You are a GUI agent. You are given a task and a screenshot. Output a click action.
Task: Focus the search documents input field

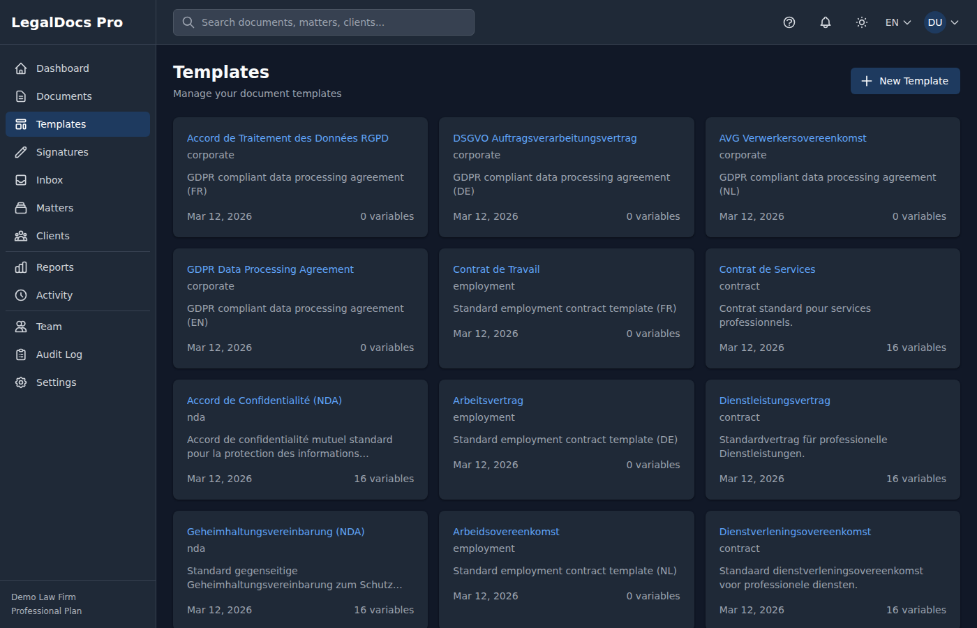324,22
